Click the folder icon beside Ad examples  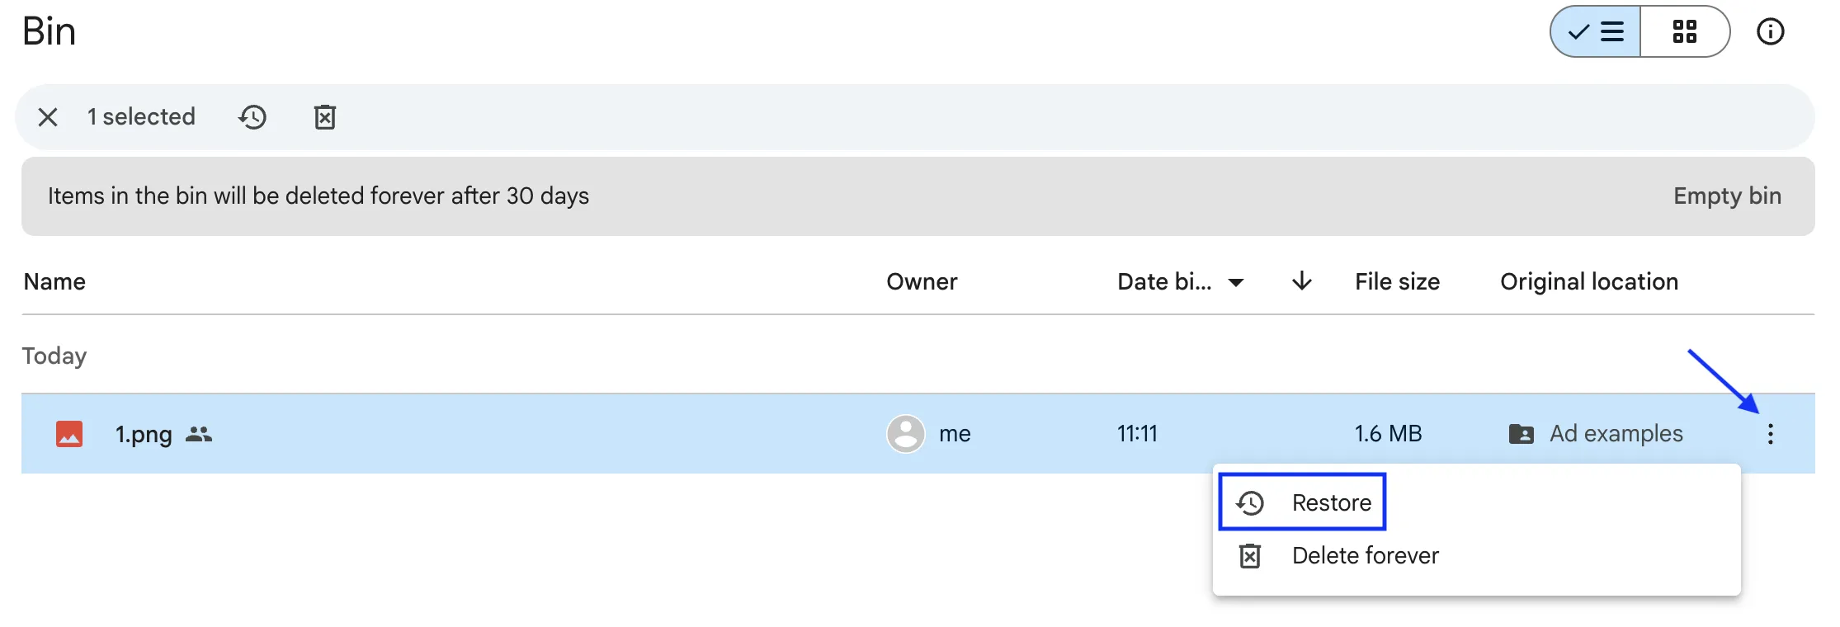pos(1523,434)
